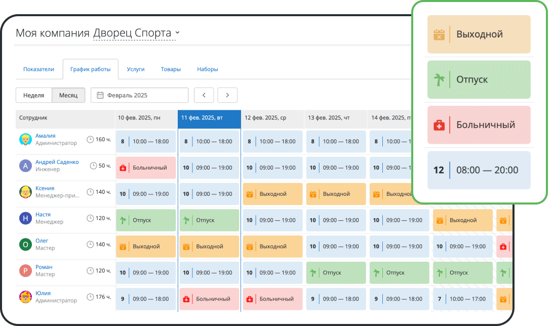Click the palm tree icon in Nastya's February 10 cell
This screenshot has width=553, height=326.
(x=123, y=220)
